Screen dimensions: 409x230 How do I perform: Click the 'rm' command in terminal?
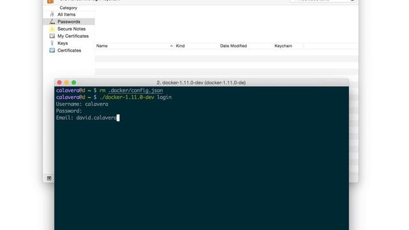click(102, 91)
